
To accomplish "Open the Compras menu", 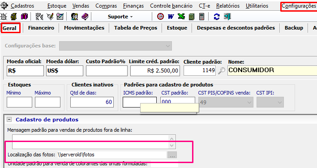I will tap(106, 6).
